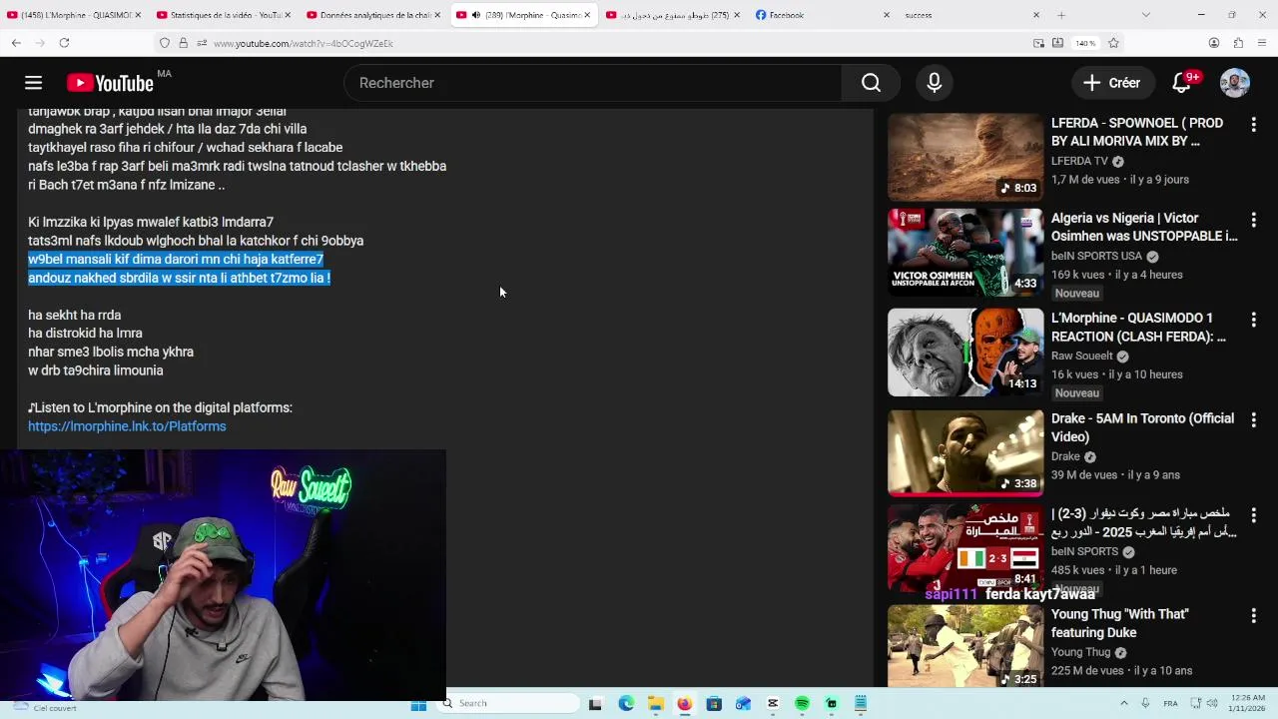The height and width of the screenshot is (719, 1278).
Task: Open QUASIMODO 1 REACTION thumbnail
Action: [965, 353]
